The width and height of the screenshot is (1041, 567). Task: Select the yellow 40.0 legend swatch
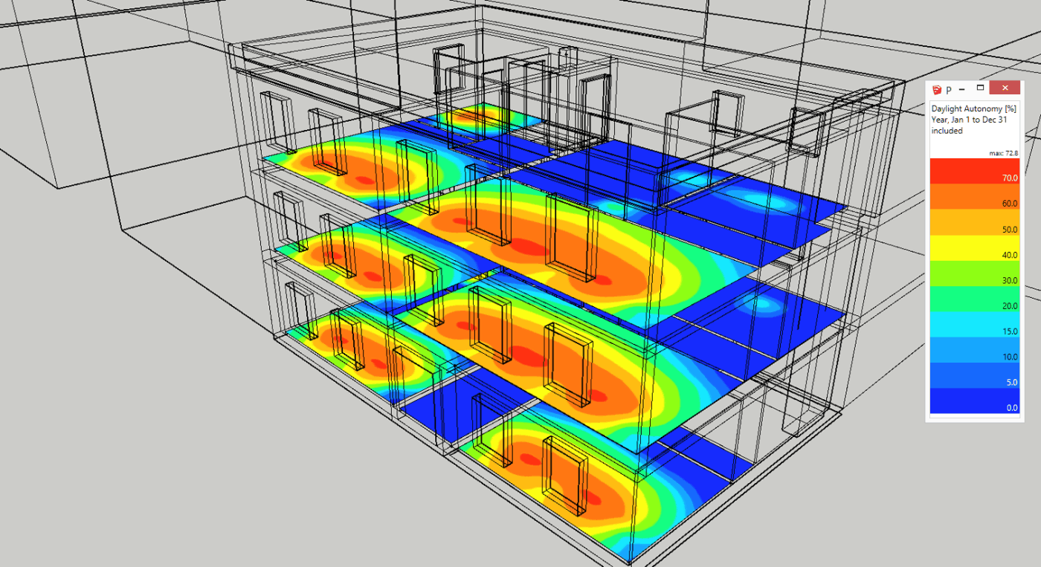pos(974,248)
